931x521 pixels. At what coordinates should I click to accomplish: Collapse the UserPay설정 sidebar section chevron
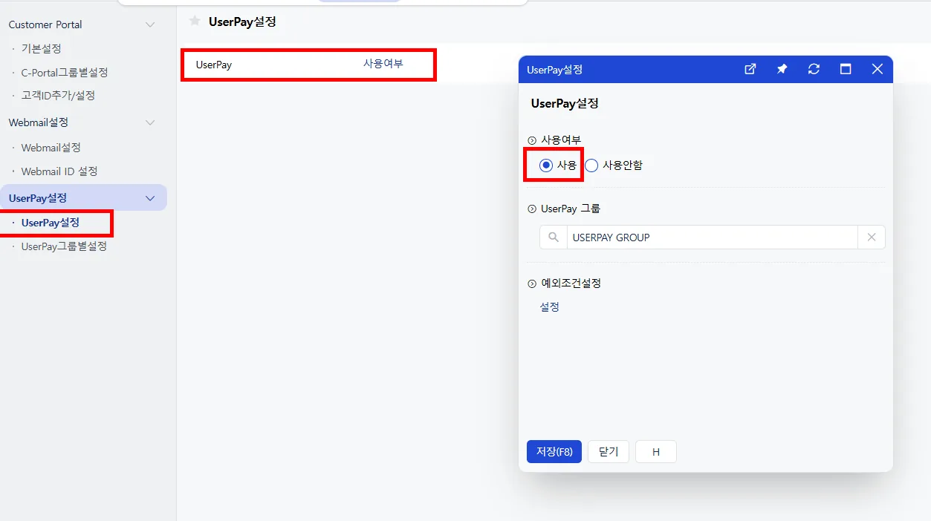click(x=150, y=198)
